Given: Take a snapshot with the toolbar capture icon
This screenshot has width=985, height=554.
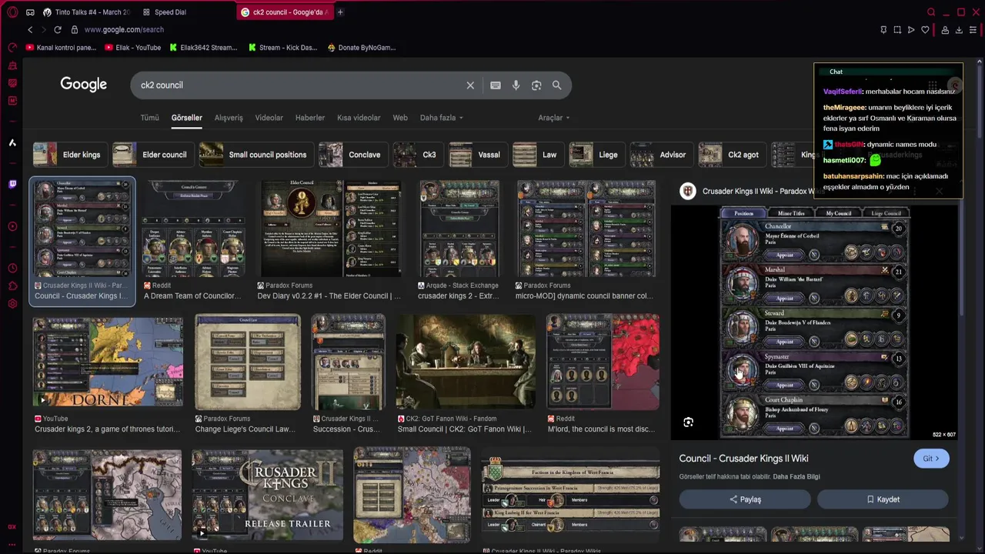Looking at the screenshot, I should (x=897, y=30).
